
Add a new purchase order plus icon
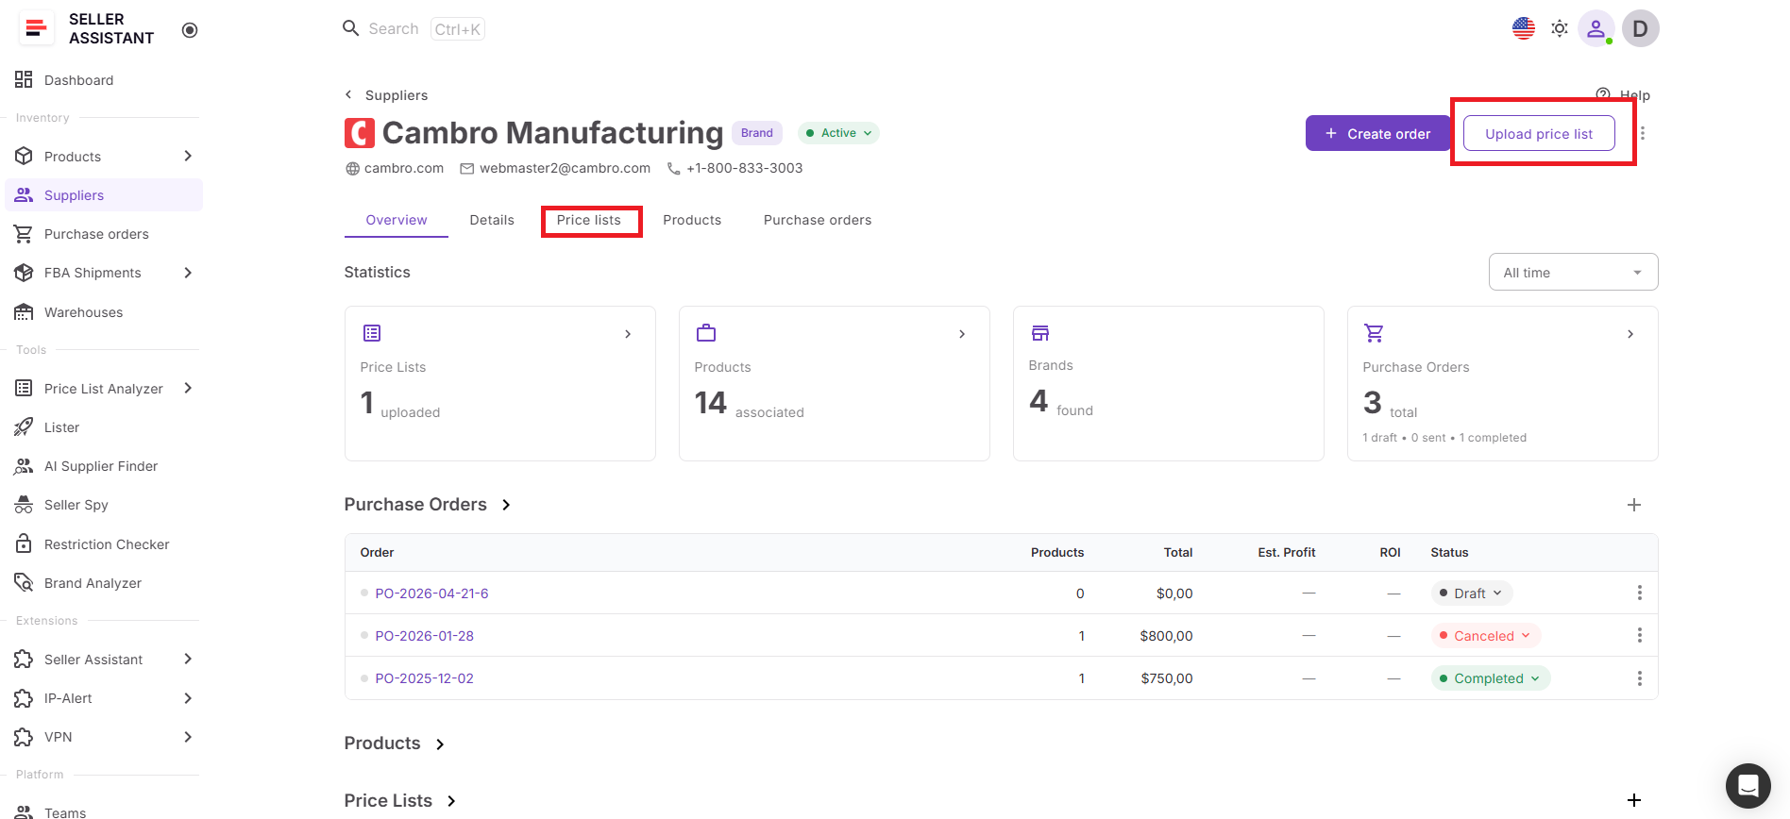point(1634,505)
